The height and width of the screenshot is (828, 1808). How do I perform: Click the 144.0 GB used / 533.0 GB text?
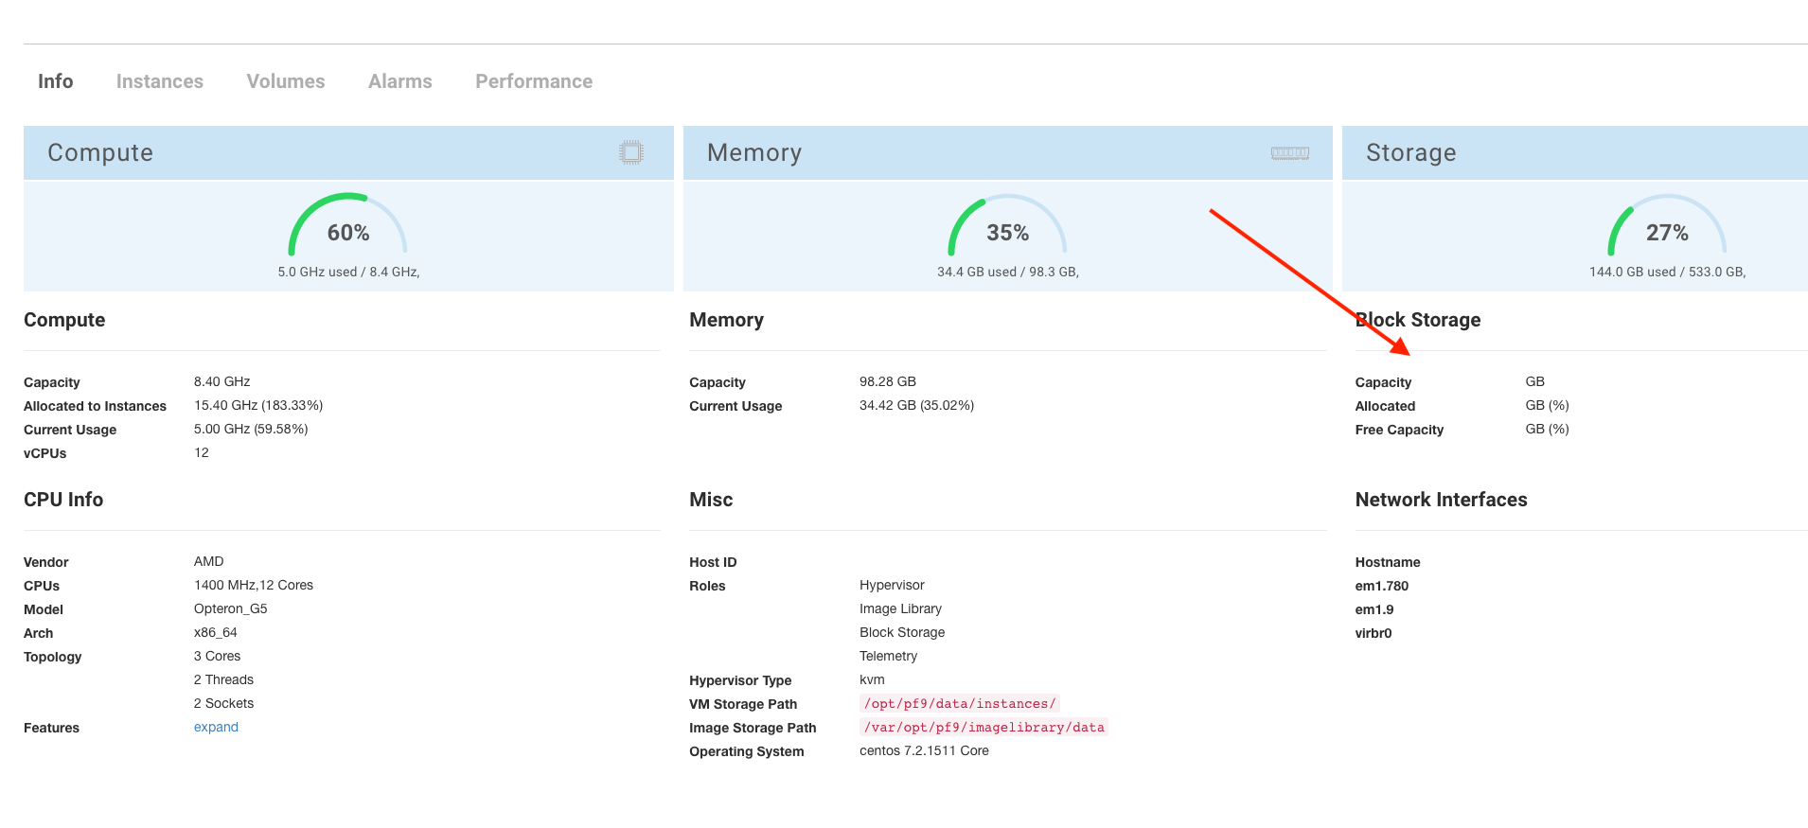pos(1667,272)
